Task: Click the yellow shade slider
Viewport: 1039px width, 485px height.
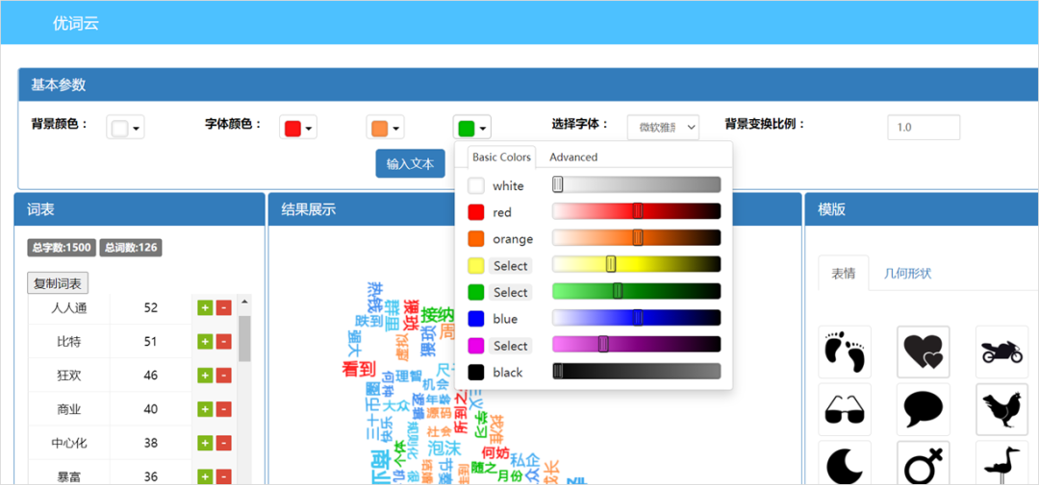Action: [636, 265]
